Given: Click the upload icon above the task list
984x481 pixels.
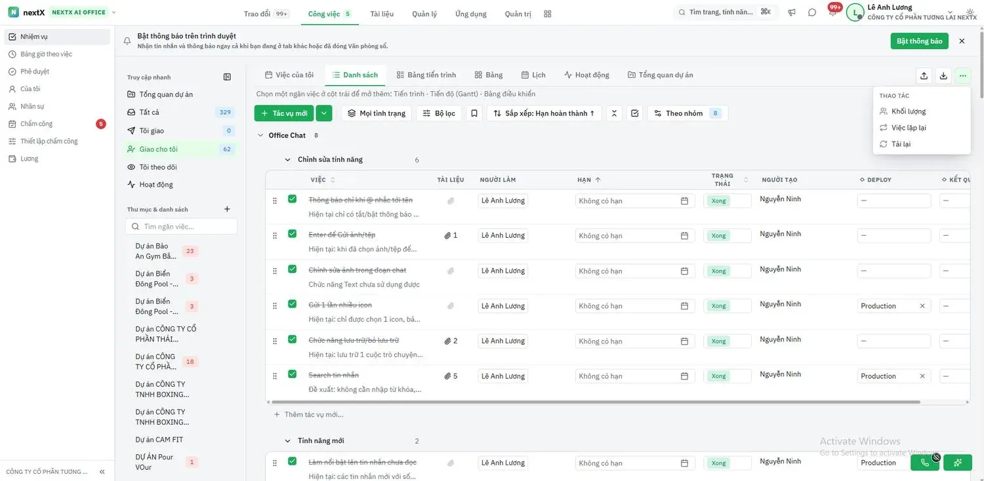Looking at the screenshot, I should tap(924, 75).
